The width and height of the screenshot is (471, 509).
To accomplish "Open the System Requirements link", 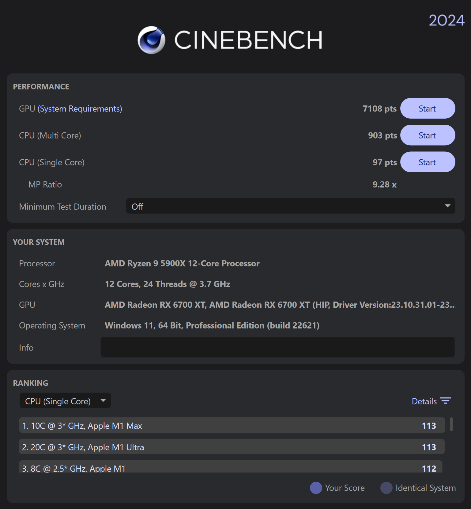I will (x=80, y=109).
